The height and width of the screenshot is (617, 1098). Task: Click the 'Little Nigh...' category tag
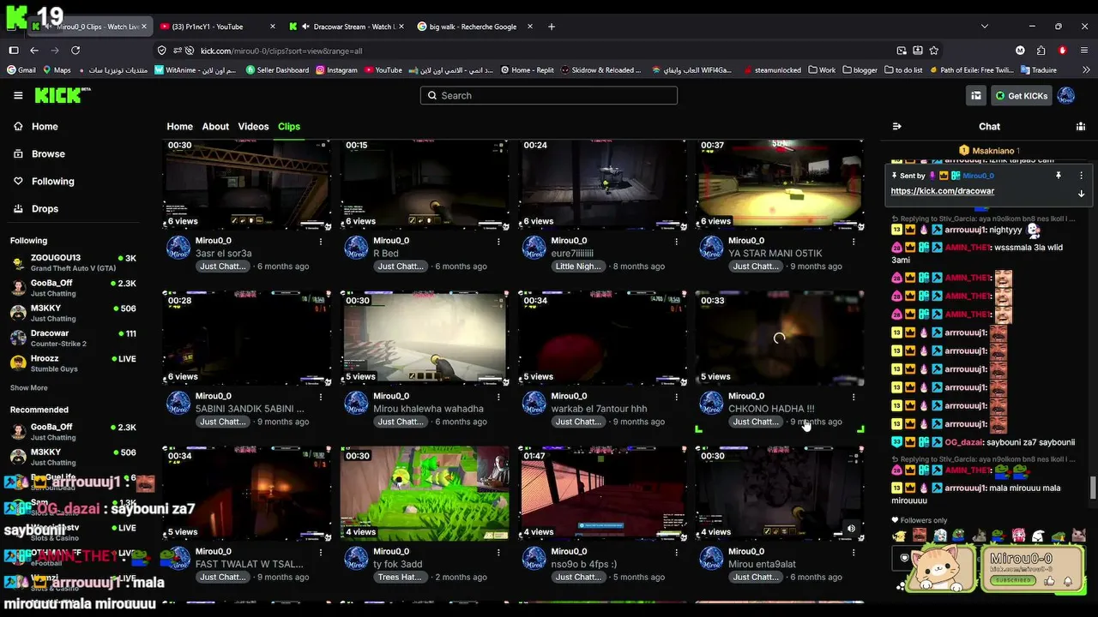578,267
